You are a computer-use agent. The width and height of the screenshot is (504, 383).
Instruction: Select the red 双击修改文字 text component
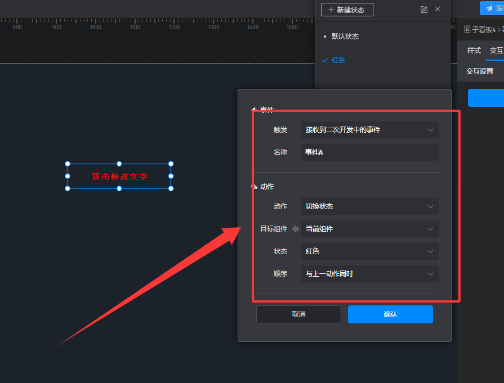point(119,177)
